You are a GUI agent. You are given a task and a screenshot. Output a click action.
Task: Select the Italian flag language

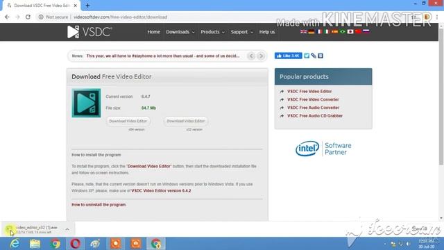coord(327,31)
